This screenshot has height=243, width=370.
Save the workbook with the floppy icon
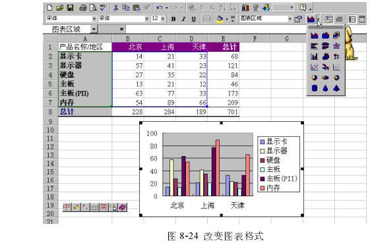pos(71,8)
